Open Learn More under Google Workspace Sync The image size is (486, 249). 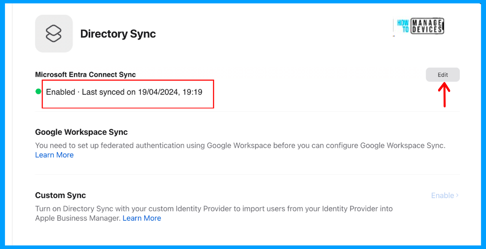pyautogui.click(x=54, y=155)
